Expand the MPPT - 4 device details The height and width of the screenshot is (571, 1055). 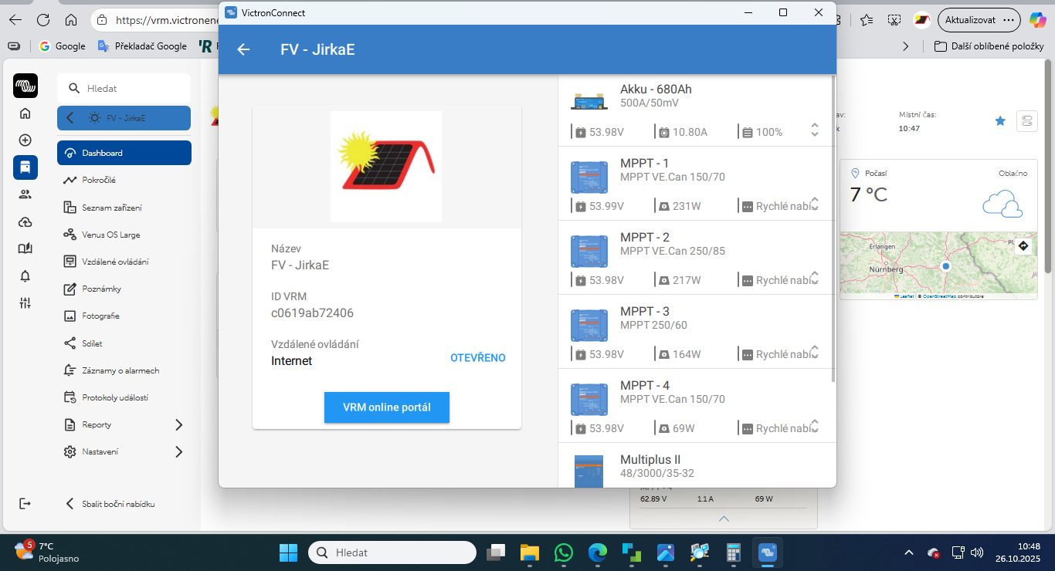pos(814,426)
